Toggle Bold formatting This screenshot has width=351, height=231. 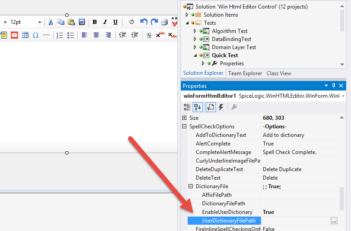point(94,22)
